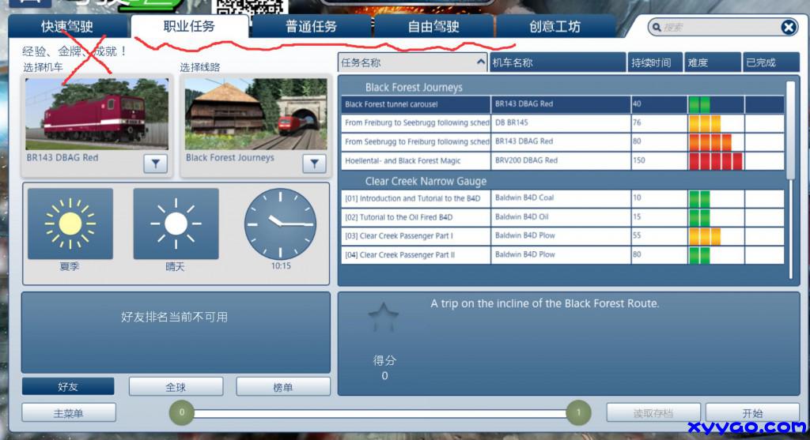Select the 好友 leaderboard toggle
810x440 pixels.
68,387
